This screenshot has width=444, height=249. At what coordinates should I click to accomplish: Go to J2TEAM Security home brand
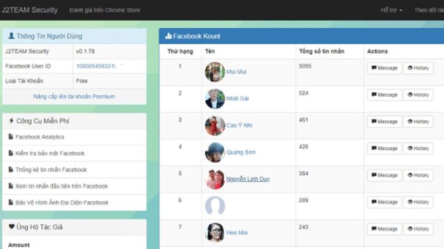(x=29, y=10)
